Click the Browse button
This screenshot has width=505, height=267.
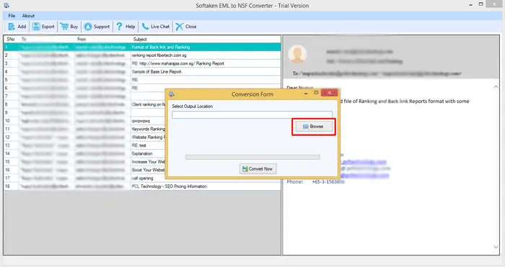[x=314, y=127]
